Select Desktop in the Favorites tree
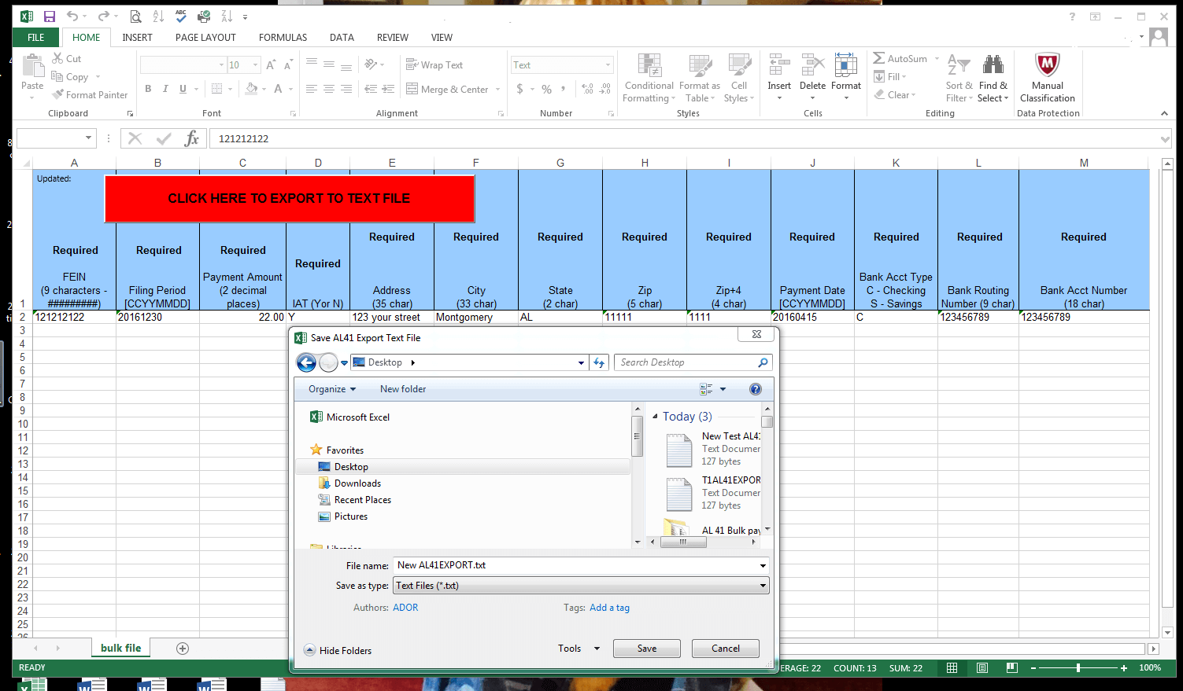This screenshot has height=691, width=1183. (x=350, y=467)
